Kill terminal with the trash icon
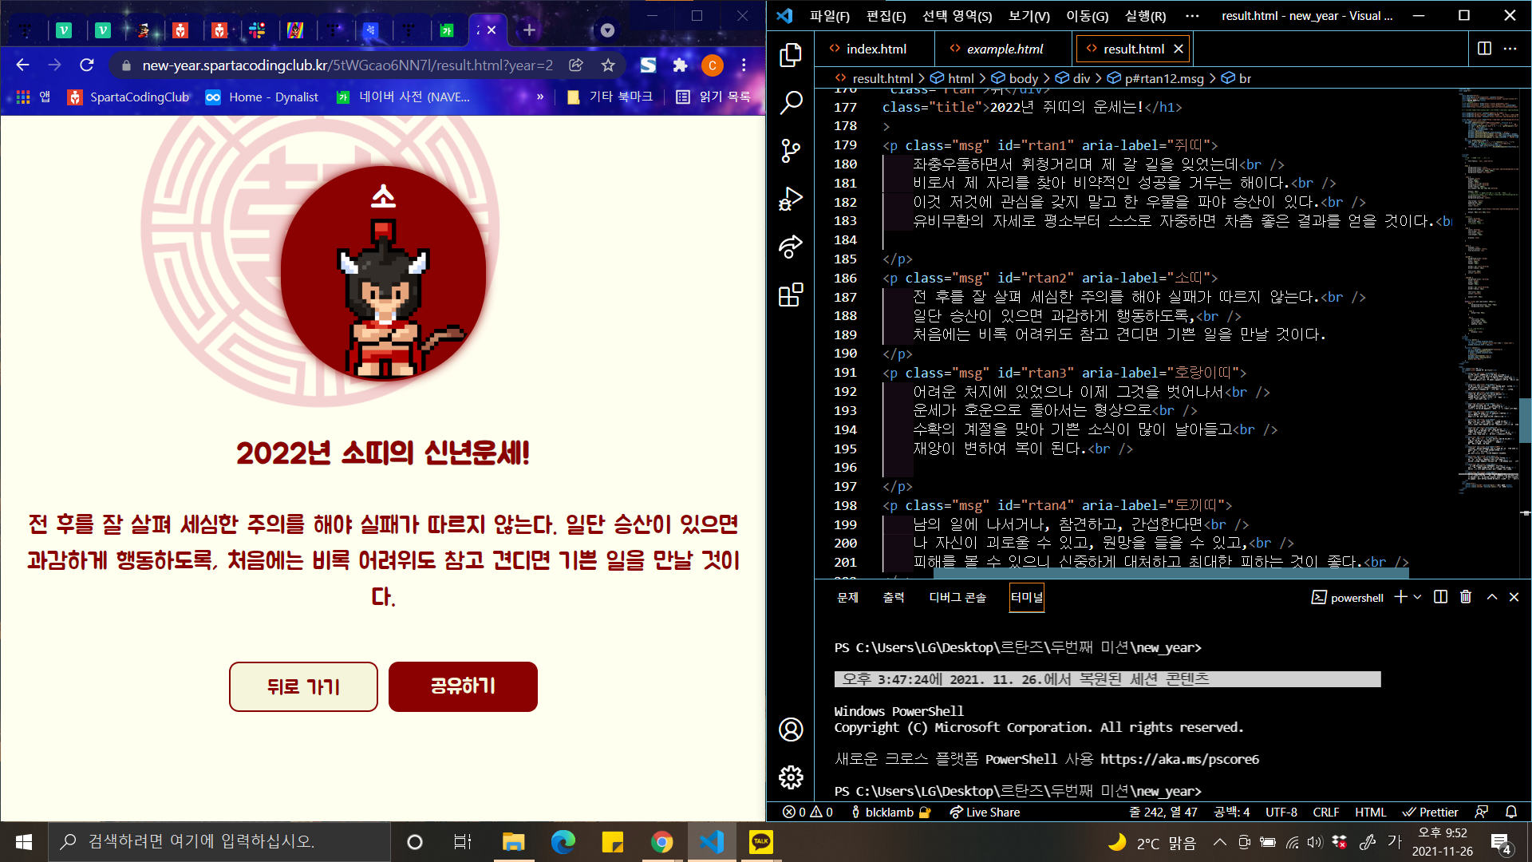Viewport: 1532px width, 862px height. pyautogui.click(x=1466, y=597)
